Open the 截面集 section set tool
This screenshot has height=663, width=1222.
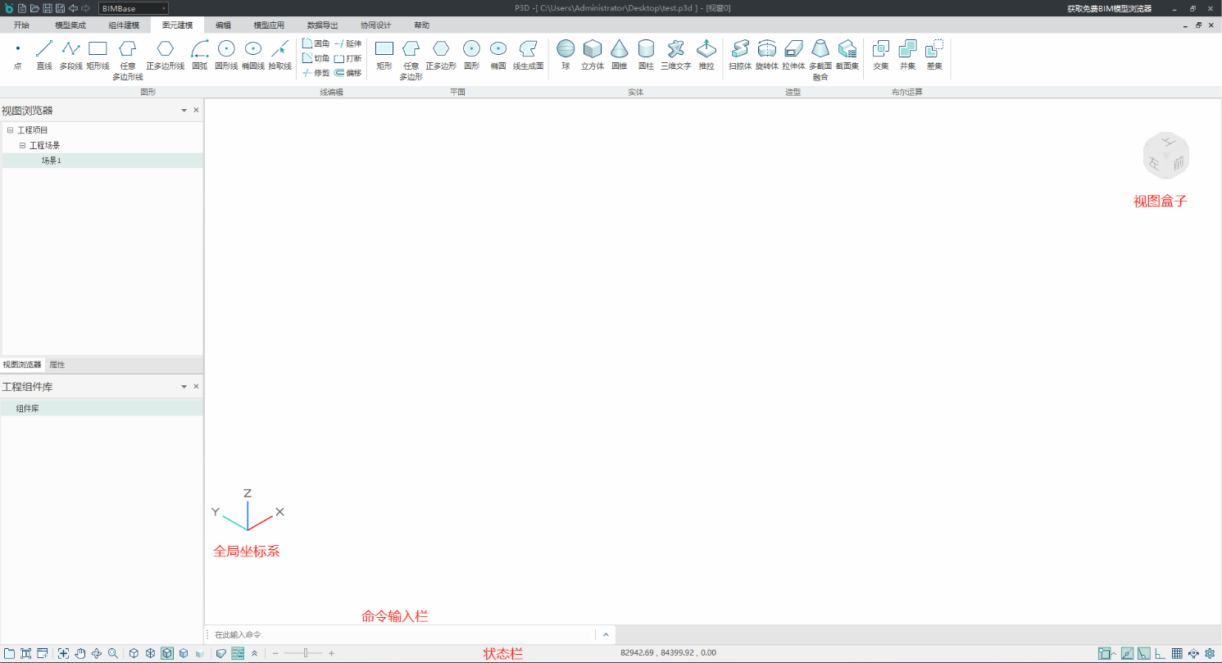[x=847, y=55]
